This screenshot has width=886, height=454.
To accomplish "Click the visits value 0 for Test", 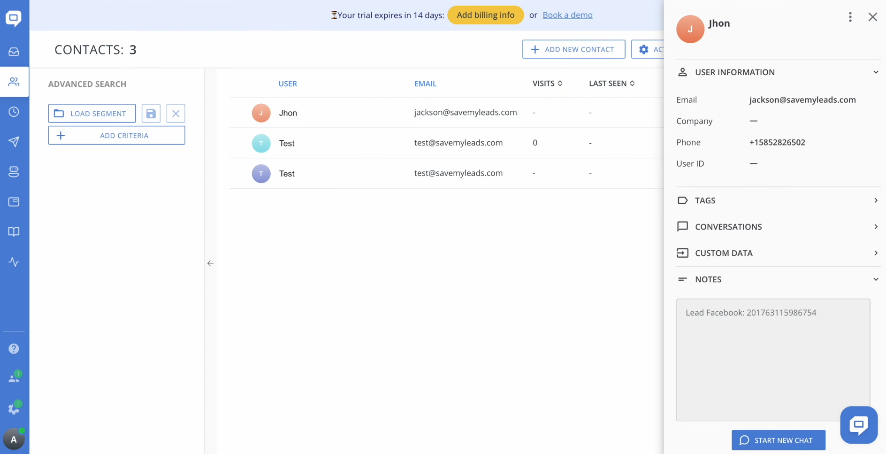I will coord(535,143).
